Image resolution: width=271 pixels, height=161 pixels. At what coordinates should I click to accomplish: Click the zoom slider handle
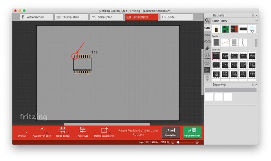point(178,142)
